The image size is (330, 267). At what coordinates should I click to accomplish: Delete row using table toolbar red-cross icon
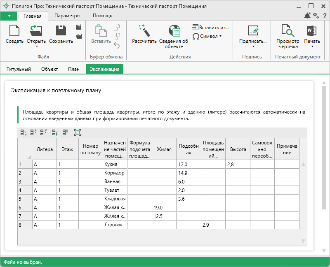coord(43,132)
